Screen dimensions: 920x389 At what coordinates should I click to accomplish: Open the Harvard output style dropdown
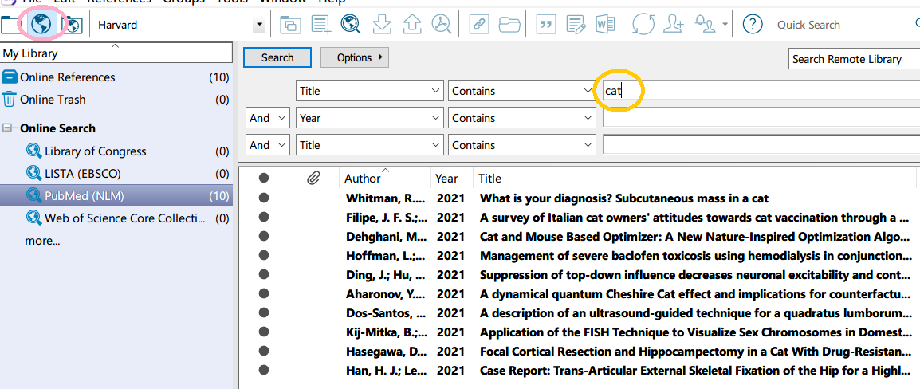click(259, 26)
